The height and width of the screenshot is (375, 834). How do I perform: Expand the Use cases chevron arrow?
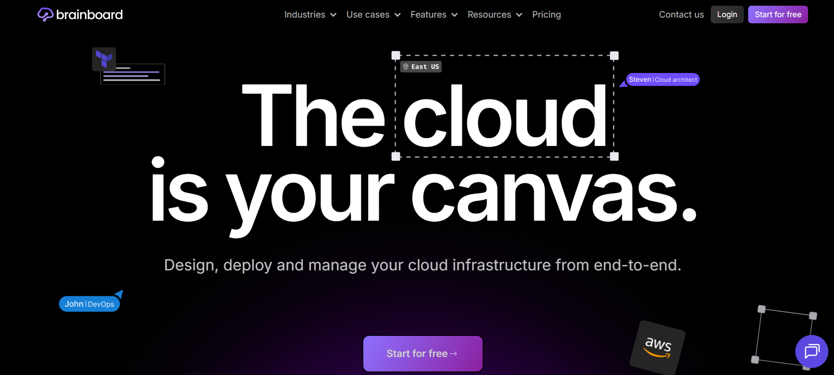pyautogui.click(x=398, y=15)
